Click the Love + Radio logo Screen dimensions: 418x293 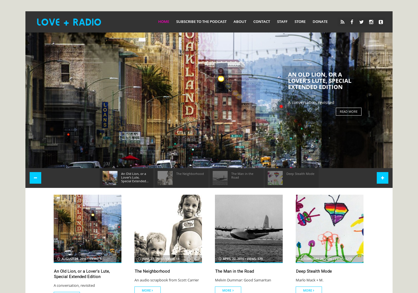[x=69, y=22]
